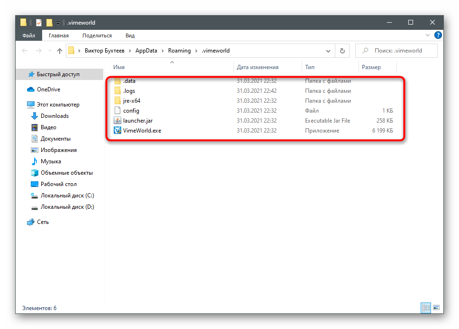The image size is (459, 329).
Task: Click the Элементов: 6 status text
Action: pos(39,308)
